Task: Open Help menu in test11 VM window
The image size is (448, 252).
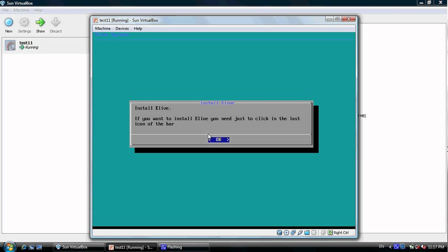Action: pos(138,28)
